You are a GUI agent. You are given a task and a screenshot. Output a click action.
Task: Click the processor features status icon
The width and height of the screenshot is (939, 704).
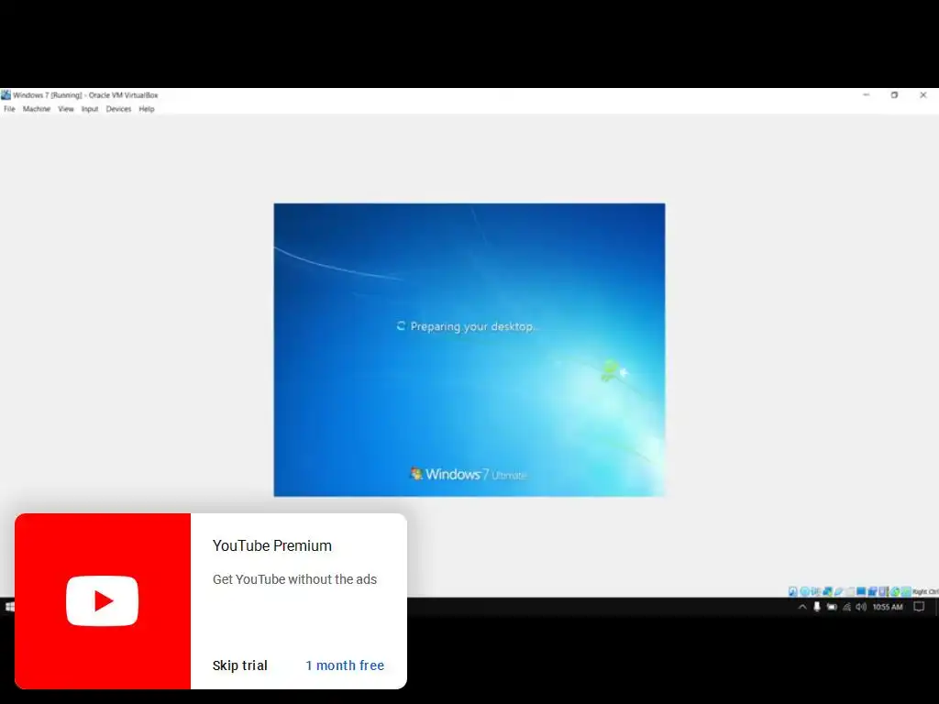[x=884, y=591]
